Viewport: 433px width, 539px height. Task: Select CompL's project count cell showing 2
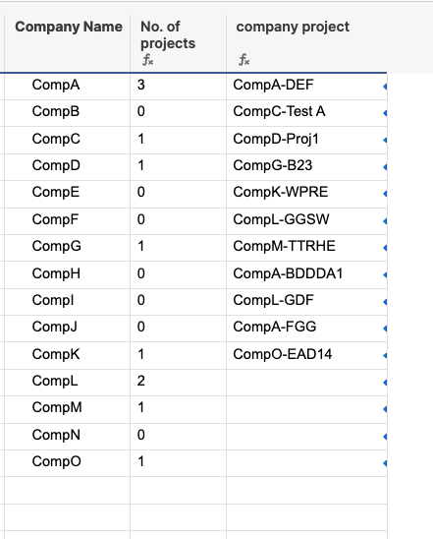coord(179,383)
